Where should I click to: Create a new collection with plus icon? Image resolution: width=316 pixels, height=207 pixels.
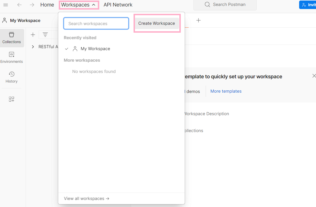[x=33, y=35]
